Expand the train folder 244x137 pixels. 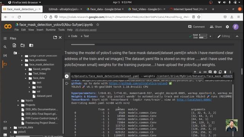pyautogui.click(x=29, y=87)
